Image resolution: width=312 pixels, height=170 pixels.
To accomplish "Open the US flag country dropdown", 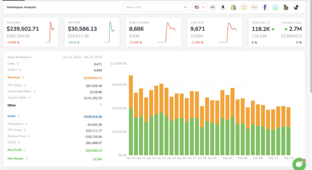I will 200,7.
